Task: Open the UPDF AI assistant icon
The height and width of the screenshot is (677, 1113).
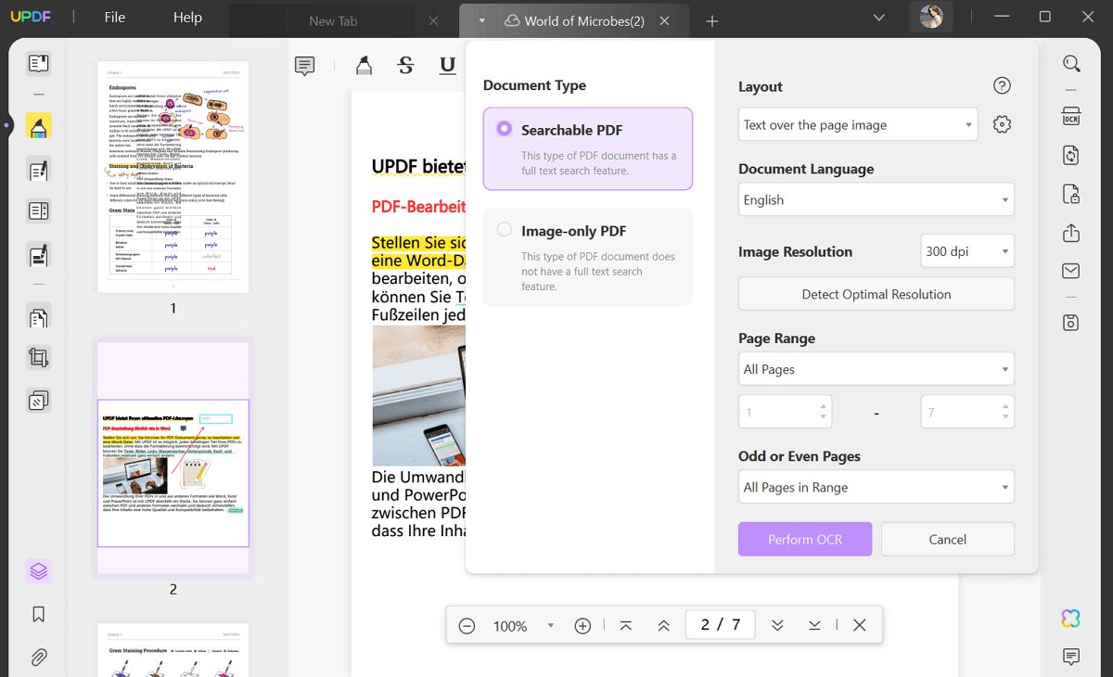Action: point(1071,619)
